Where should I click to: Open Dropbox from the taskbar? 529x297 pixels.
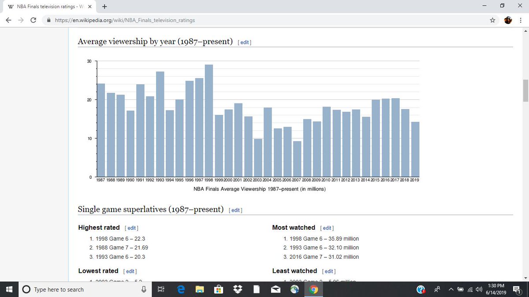click(x=238, y=290)
